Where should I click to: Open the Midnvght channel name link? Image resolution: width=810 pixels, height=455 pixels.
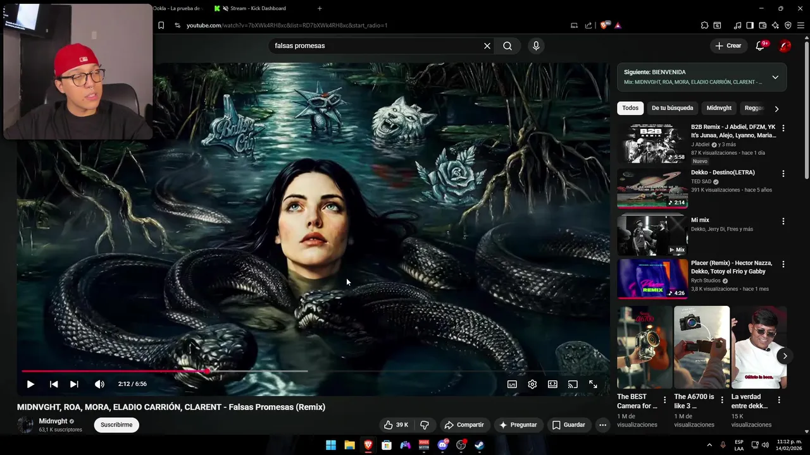tap(53, 422)
